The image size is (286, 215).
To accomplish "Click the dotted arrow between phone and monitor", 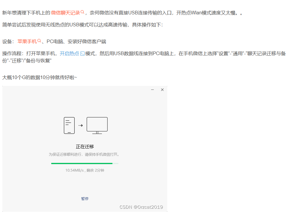I will point(81,125).
